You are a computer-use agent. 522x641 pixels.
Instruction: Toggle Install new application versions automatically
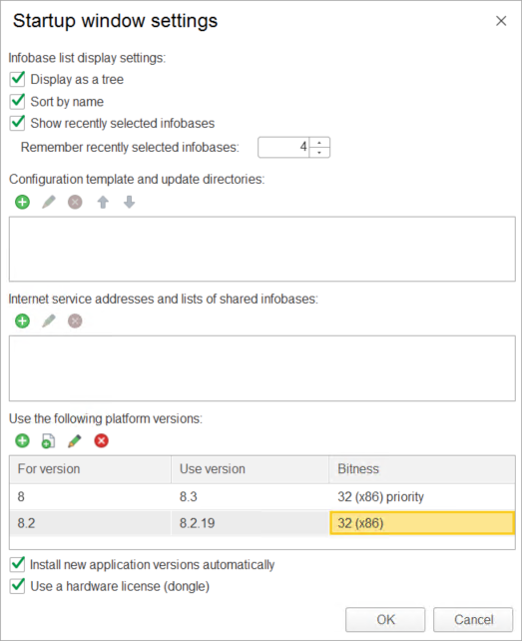coord(17,564)
